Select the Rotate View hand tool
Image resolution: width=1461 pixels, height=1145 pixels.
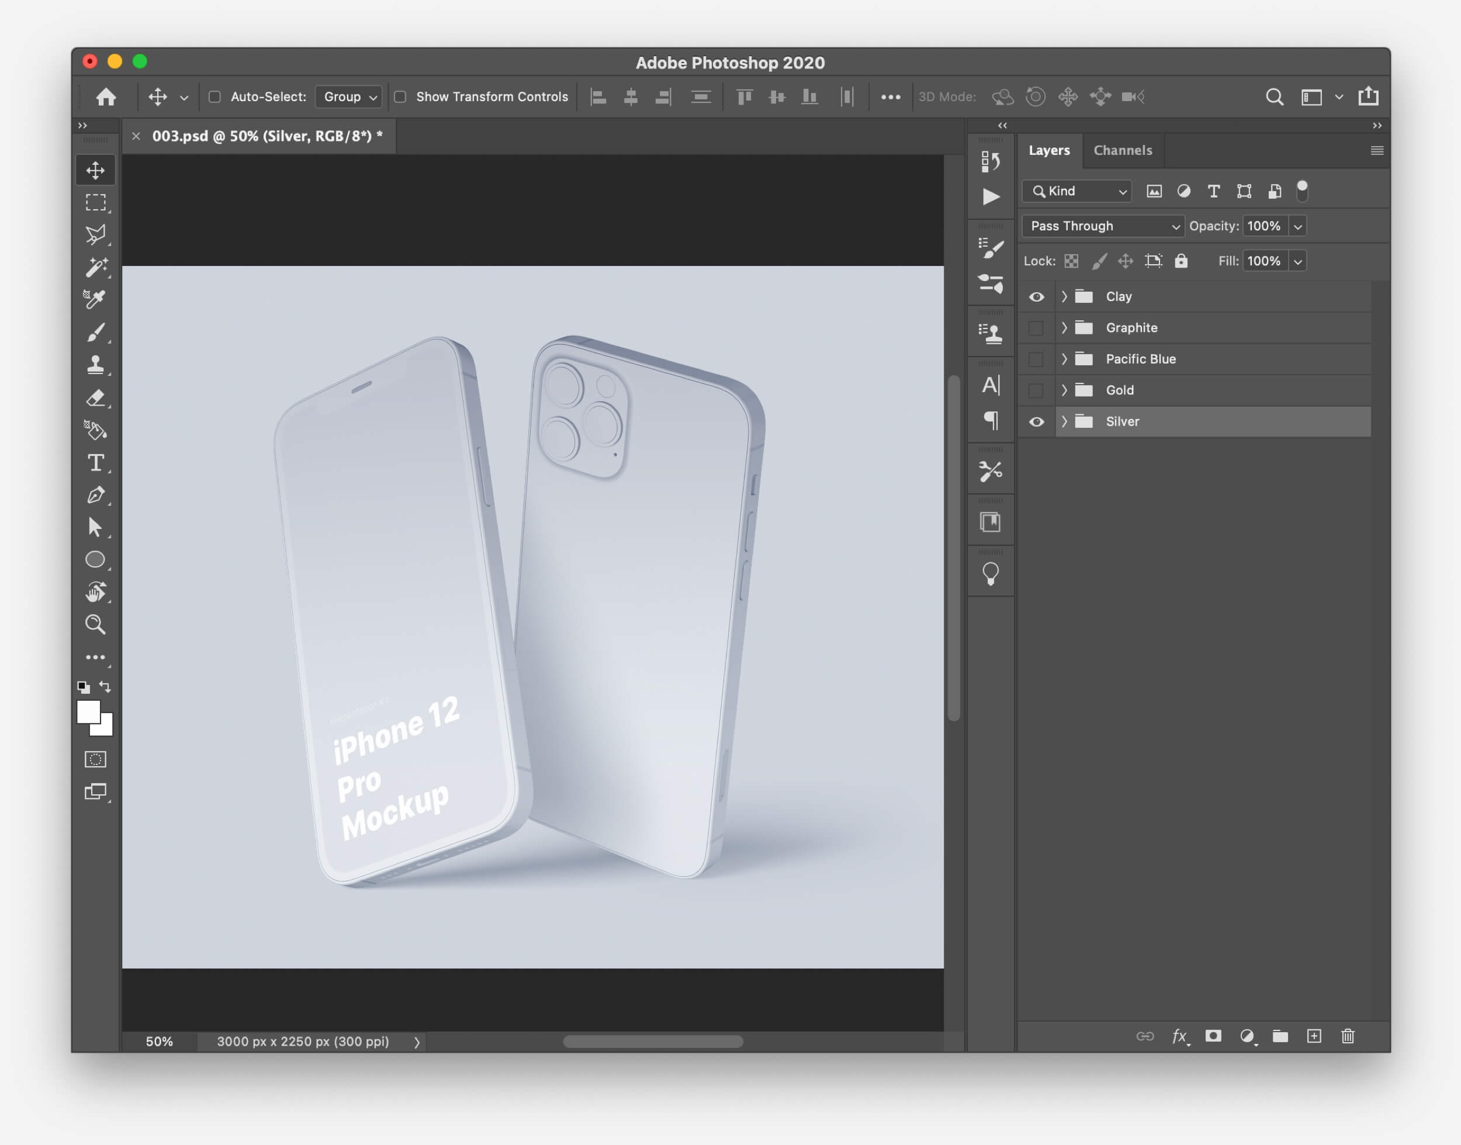pyautogui.click(x=95, y=592)
